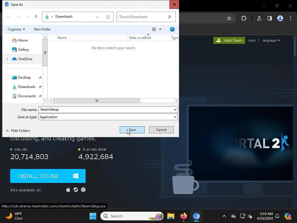Expand the File name dropdown arrow

(x=175, y=109)
